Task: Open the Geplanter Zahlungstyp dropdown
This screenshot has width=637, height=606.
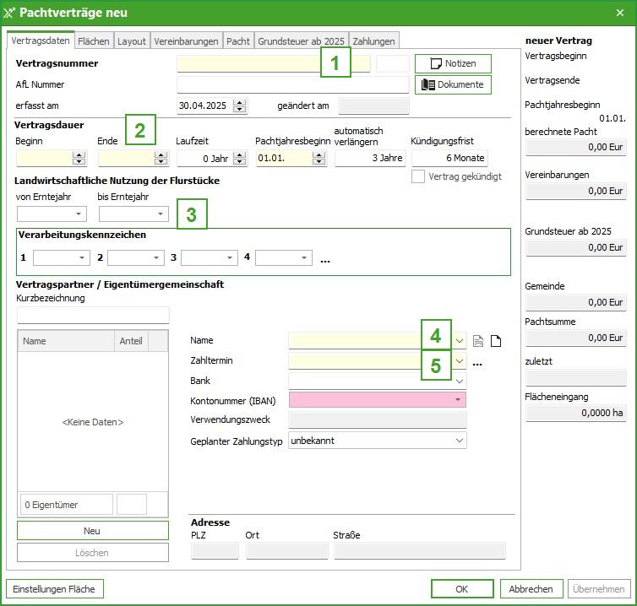Action: point(460,441)
